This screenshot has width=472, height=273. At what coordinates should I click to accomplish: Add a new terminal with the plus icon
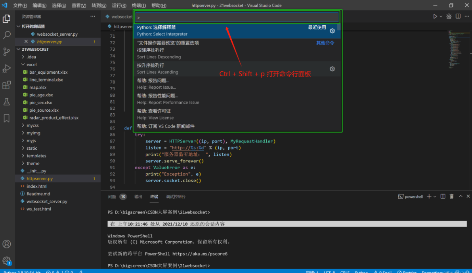coord(429,196)
